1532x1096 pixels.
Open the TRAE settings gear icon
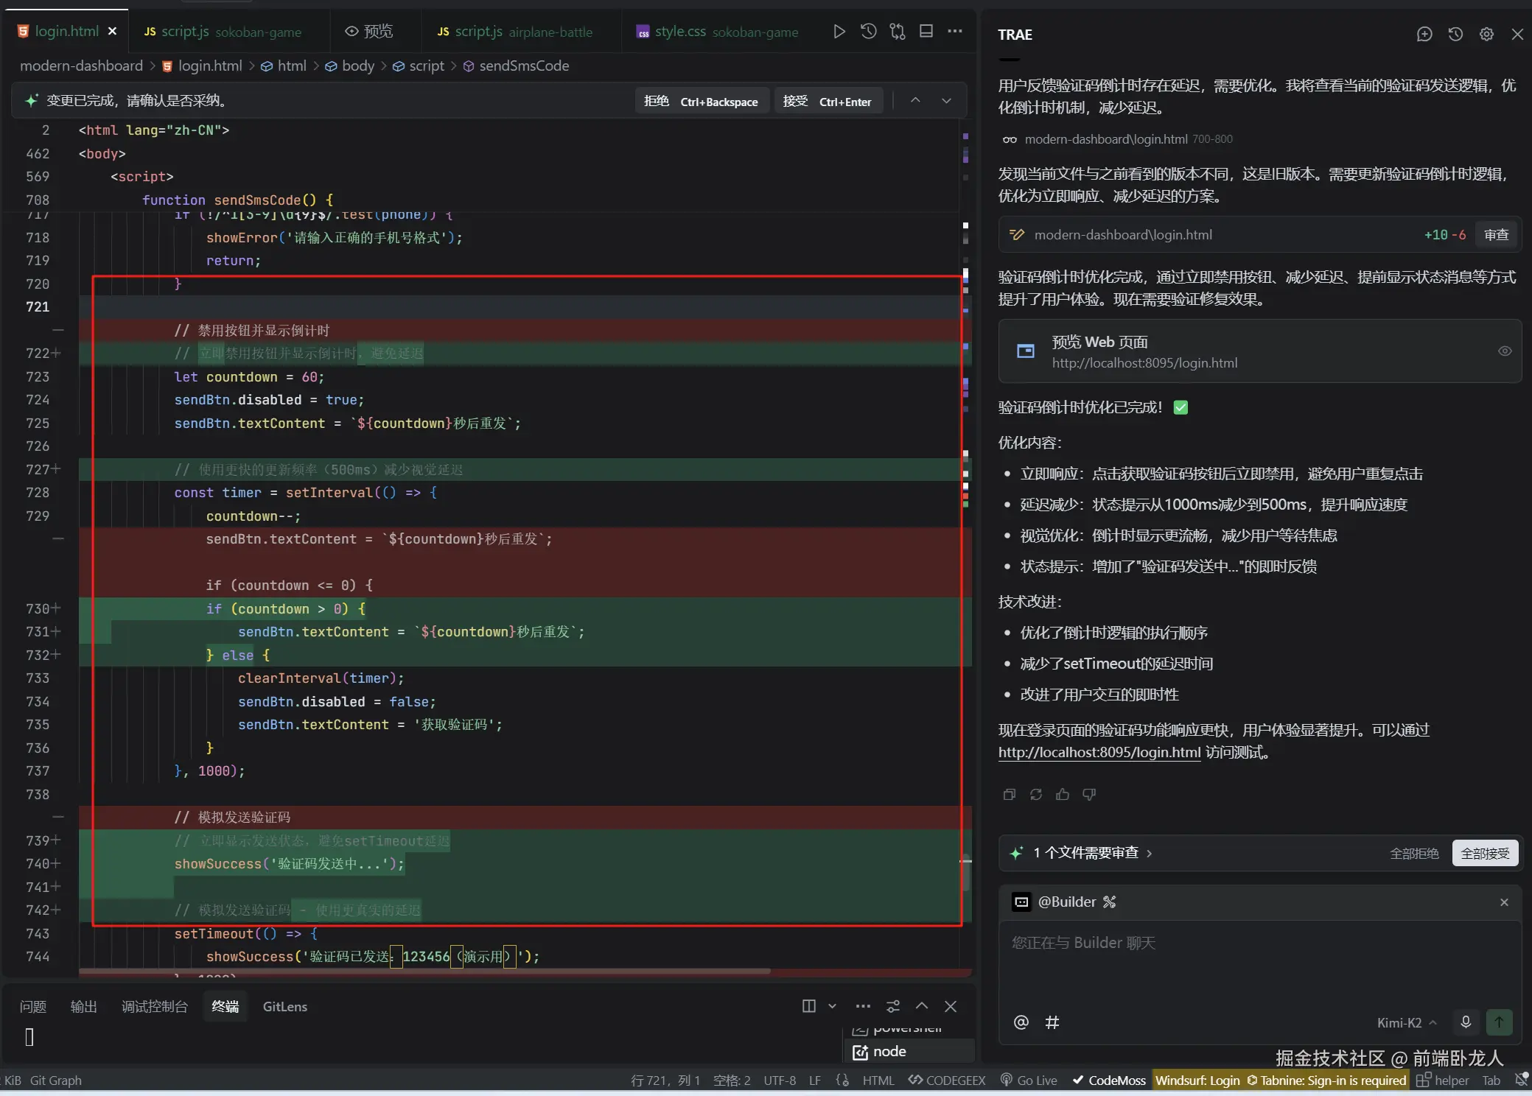point(1486,34)
